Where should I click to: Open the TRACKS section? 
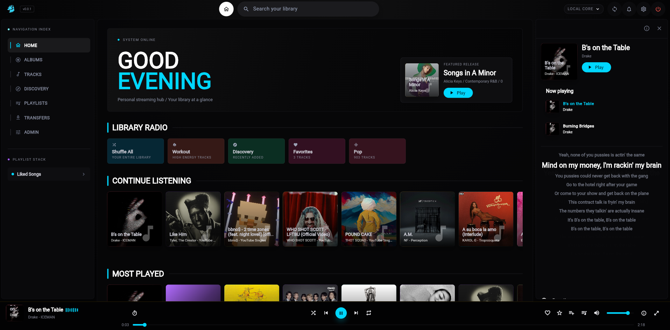tap(49, 75)
